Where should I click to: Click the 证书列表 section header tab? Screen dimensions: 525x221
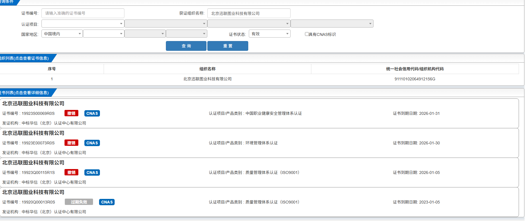tap(26, 93)
